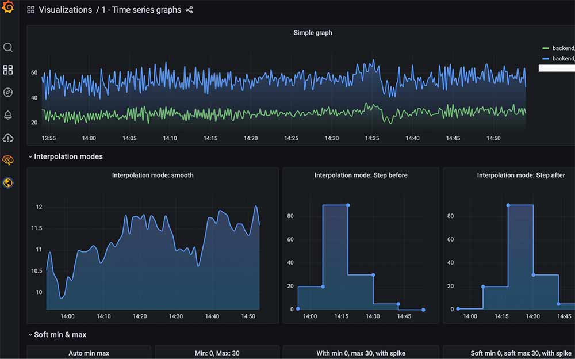Open the Explore compass icon
Screen dimensions: 575x359
7,92
